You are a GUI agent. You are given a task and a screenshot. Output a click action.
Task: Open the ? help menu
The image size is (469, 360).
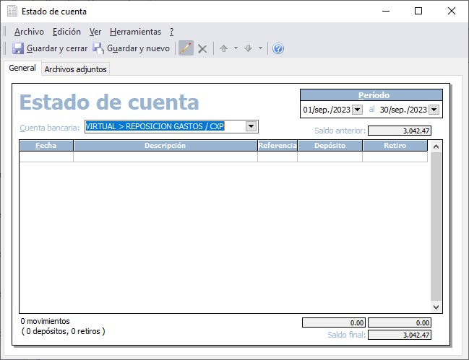(171, 32)
